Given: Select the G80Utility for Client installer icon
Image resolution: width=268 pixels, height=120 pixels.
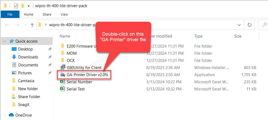Looking at the screenshot, I should click(63, 68).
